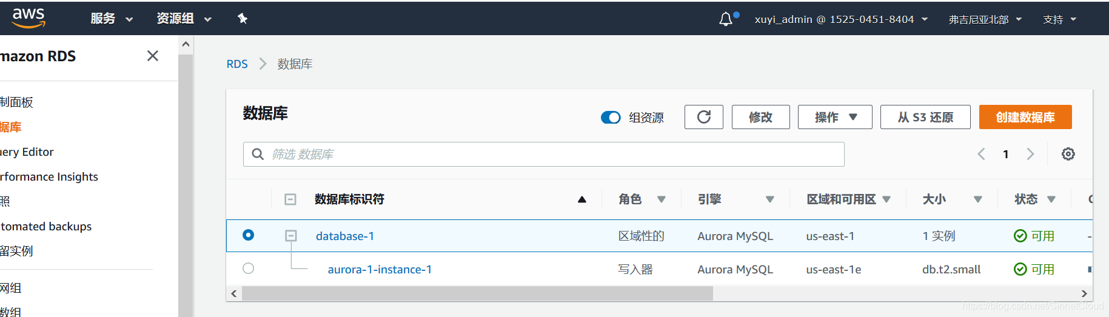This screenshot has width=1109, height=317.
Task: Go to next page arrow
Action: click(x=1030, y=154)
